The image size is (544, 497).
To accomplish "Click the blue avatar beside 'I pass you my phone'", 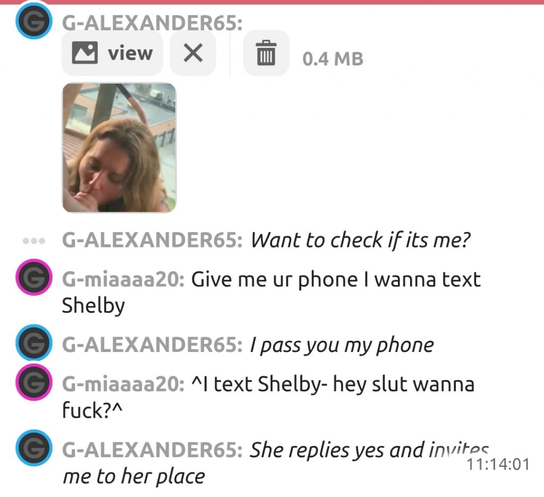I will click(x=34, y=342).
